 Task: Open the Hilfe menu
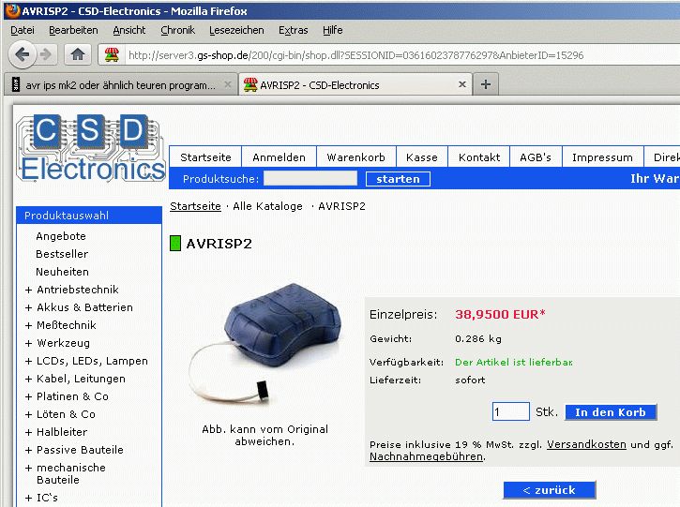click(x=333, y=30)
